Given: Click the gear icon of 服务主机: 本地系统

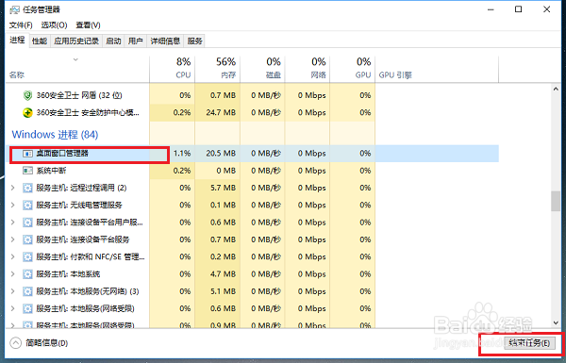Looking at the screenshot, I should [27, 274].
